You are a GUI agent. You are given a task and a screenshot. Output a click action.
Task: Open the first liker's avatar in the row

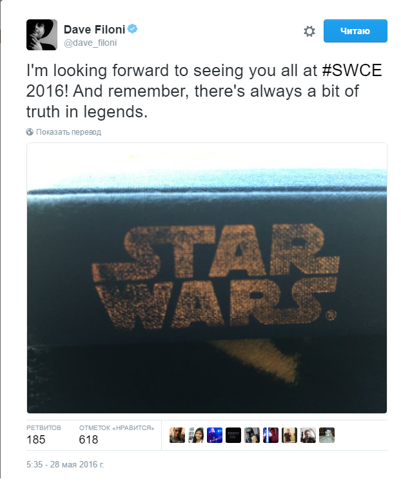(177, 435)
